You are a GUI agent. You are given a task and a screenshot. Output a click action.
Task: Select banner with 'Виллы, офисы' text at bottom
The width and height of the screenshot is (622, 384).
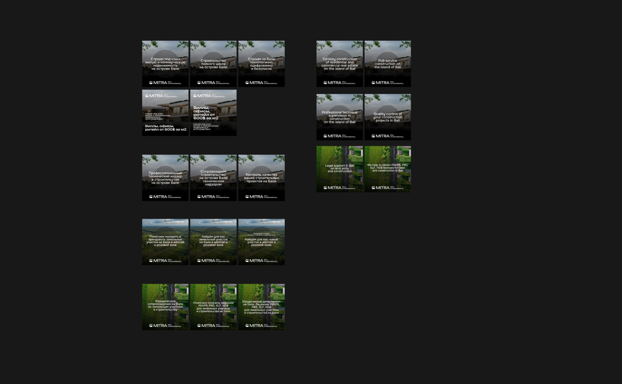(x=165, y=113)
